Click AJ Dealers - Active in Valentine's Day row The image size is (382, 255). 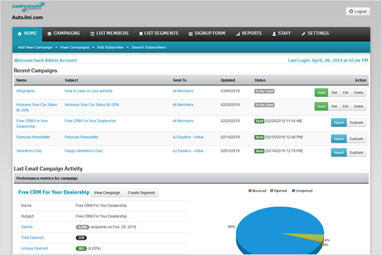pyautogui.click(x=188, y=151)
